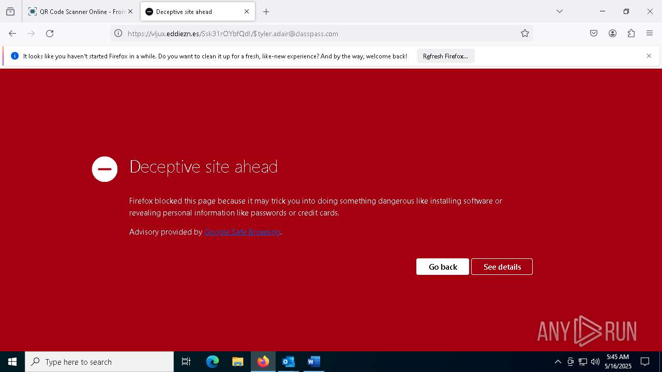
Task: Open the volume control in tray
Action: [595, 362]
